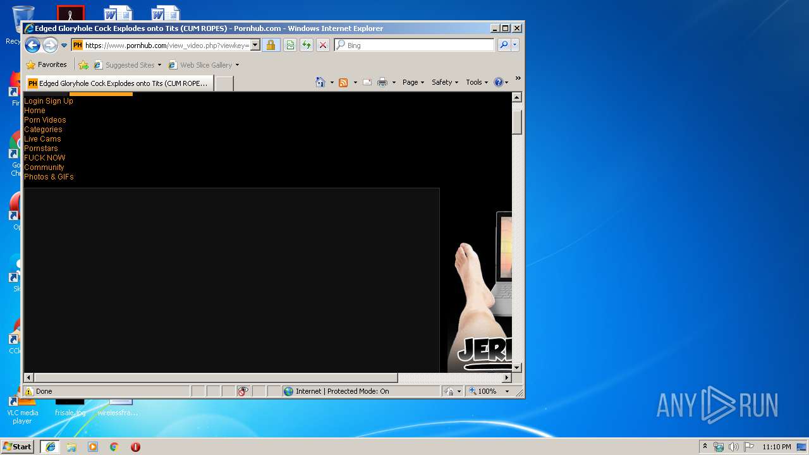Image resolution: width=809 pixels, height=455 pixels.
Task: Open a new blank tab
Action: coord(224,83)
